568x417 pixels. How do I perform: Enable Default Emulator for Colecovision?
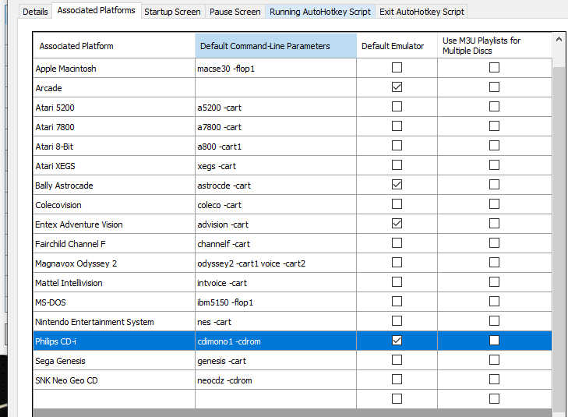click(x=397, y=204)
